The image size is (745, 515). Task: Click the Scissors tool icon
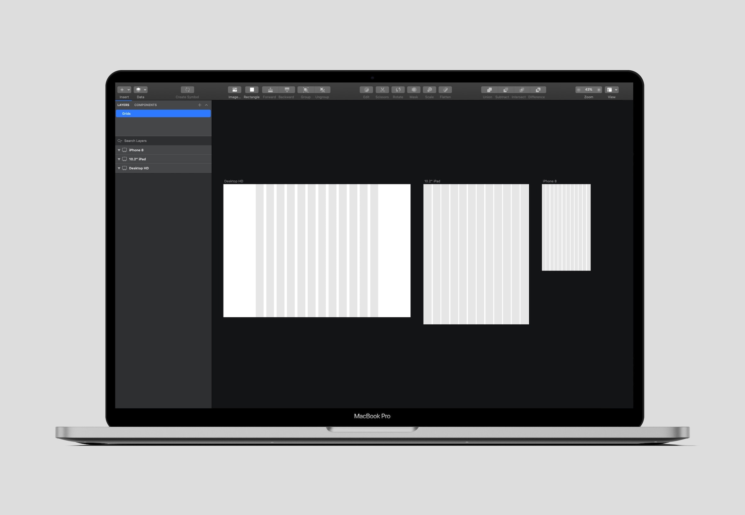(x=382, y=90)
